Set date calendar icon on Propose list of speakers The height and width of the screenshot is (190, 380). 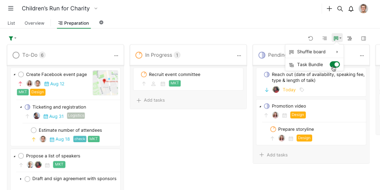(47, 165)
